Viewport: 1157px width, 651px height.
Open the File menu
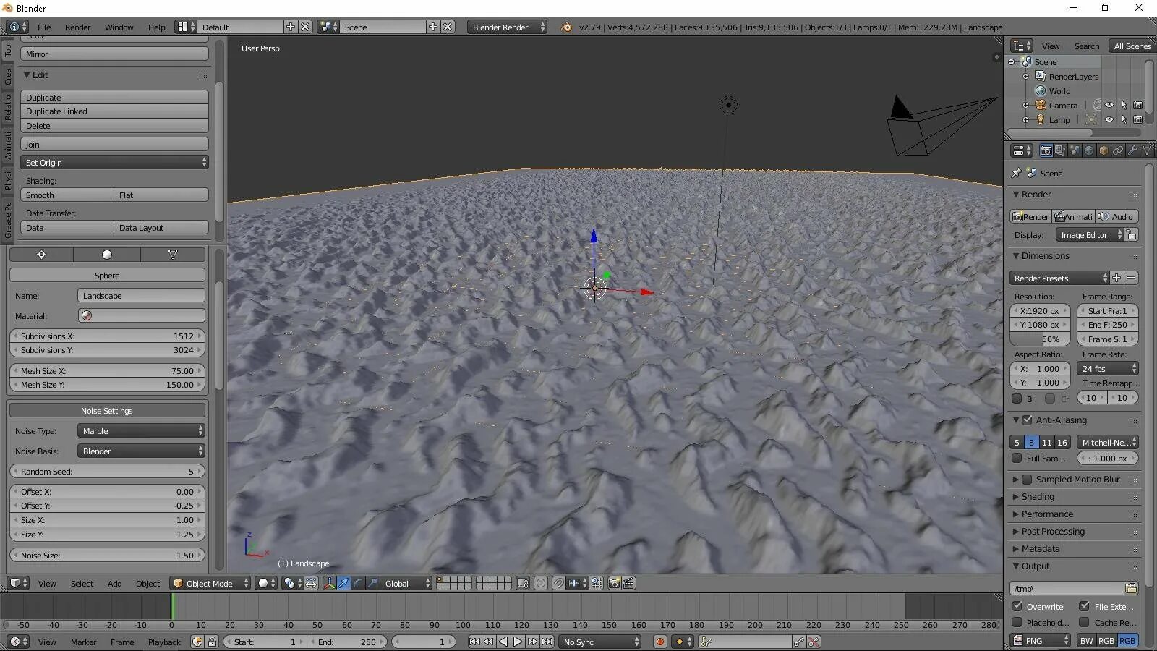tap(44, 27)
